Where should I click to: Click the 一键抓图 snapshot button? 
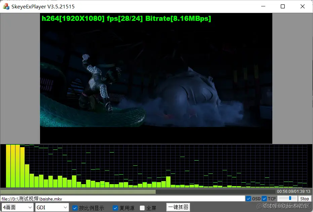click(x=178, y=207)
